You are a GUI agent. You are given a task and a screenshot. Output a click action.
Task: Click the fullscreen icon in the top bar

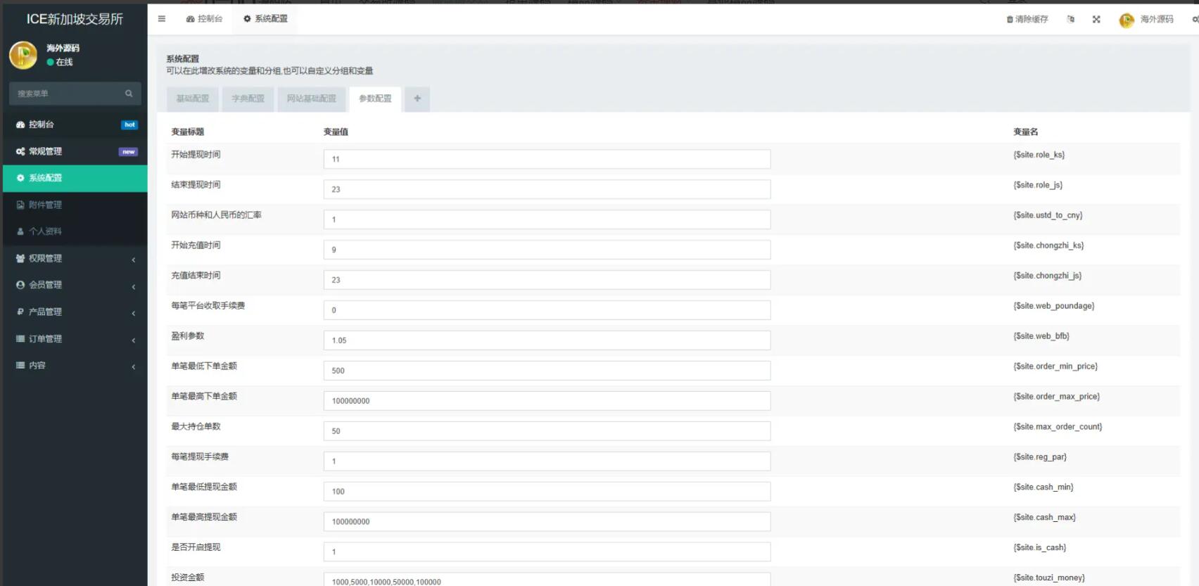pyautogui.click(x=1096, y=20)
